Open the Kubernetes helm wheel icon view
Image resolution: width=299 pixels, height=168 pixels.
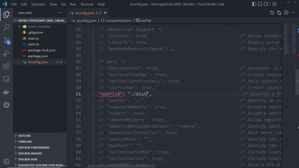(6, 105)
